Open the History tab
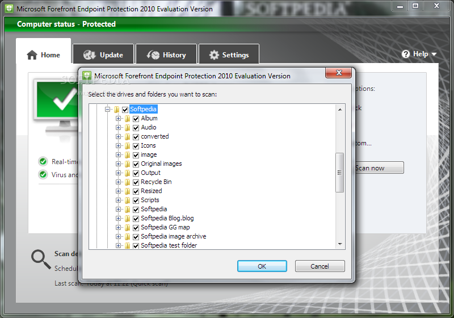Screen dimensions: 454x318 166,54
